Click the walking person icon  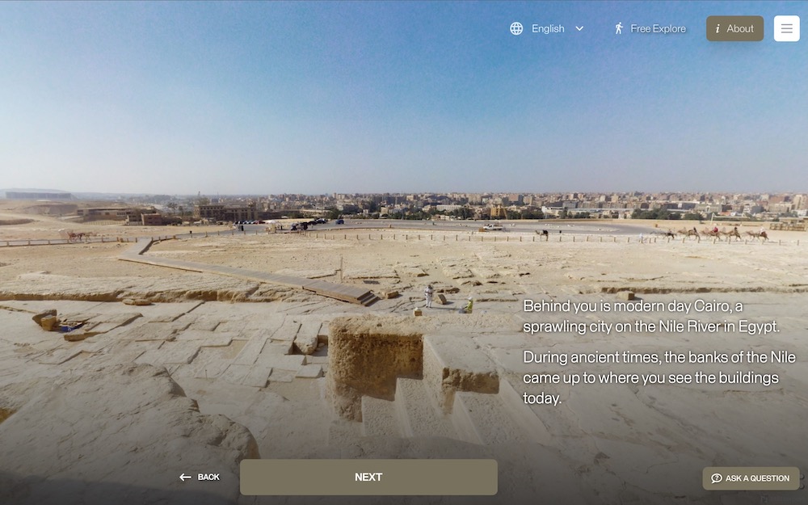(x=619, y=28)
